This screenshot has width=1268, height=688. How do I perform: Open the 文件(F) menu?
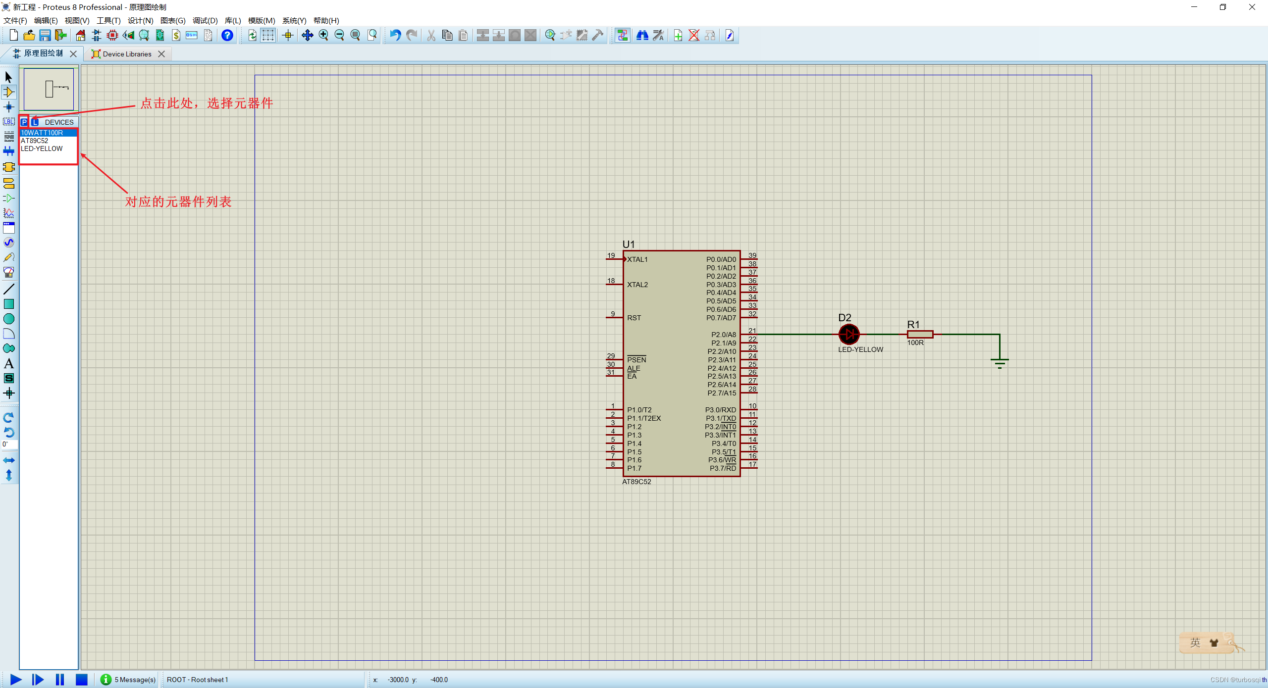(x=15, y=20)
